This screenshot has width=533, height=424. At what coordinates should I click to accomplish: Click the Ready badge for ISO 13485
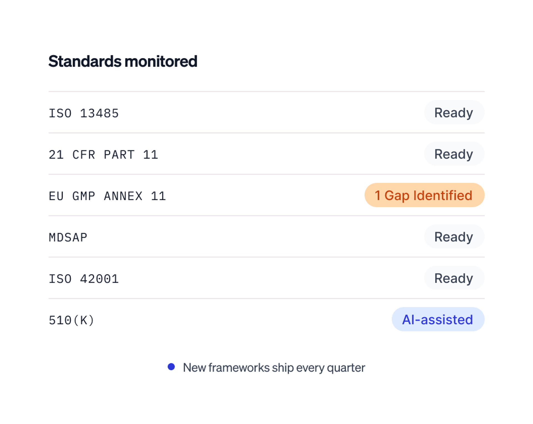(454, 112)
